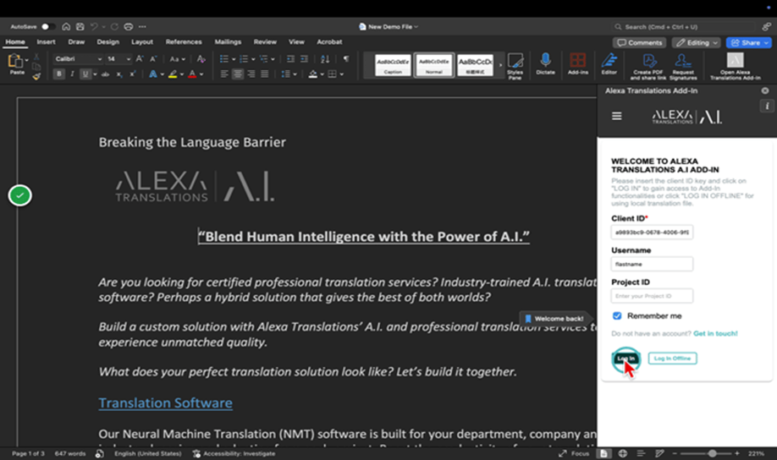Toggle Superscript formatting
The width and height of the screenshot is (777, 460).
[132, 74]
